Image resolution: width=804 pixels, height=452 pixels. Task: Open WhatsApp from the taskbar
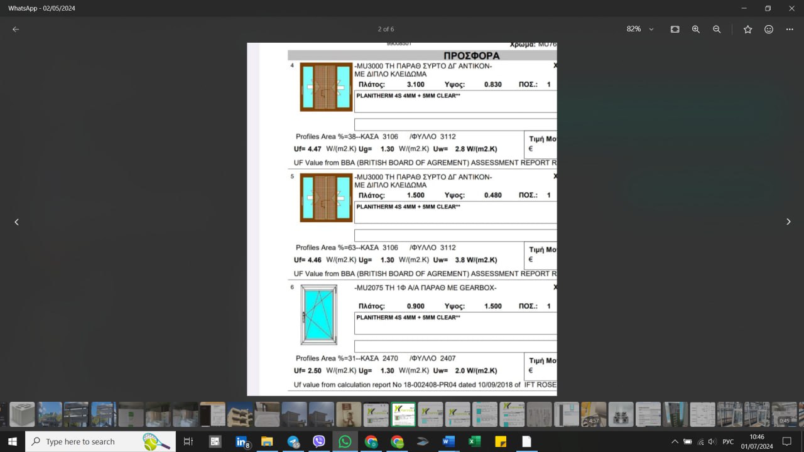click(x=345, y=441)
